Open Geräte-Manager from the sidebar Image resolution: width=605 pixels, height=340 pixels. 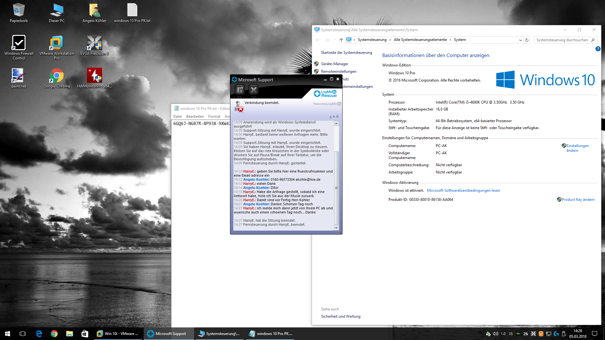click(x=334, y=64)
